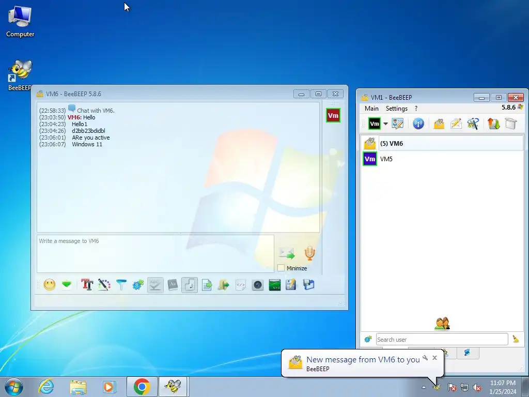Image resolution: width=529 pixels, height=397 pixels.
Task: Click the envelope with pencil icon in VM1 toolbar
Action: (456, 124)
